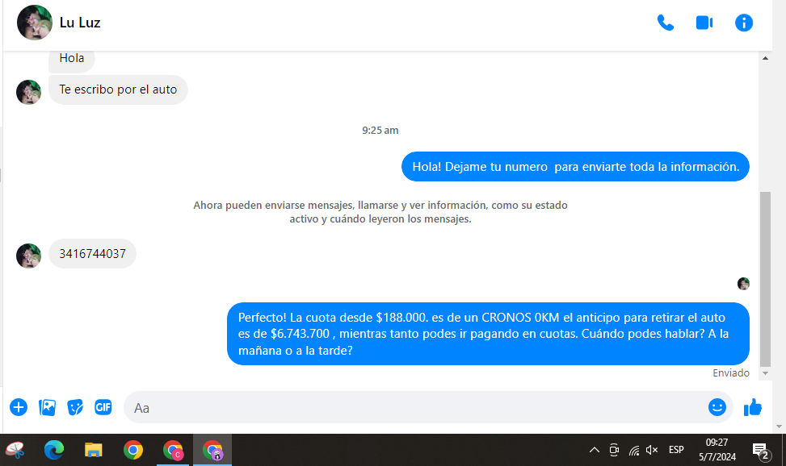Open File Explorer from taskbar
The image size is (786, 466).
93,450
